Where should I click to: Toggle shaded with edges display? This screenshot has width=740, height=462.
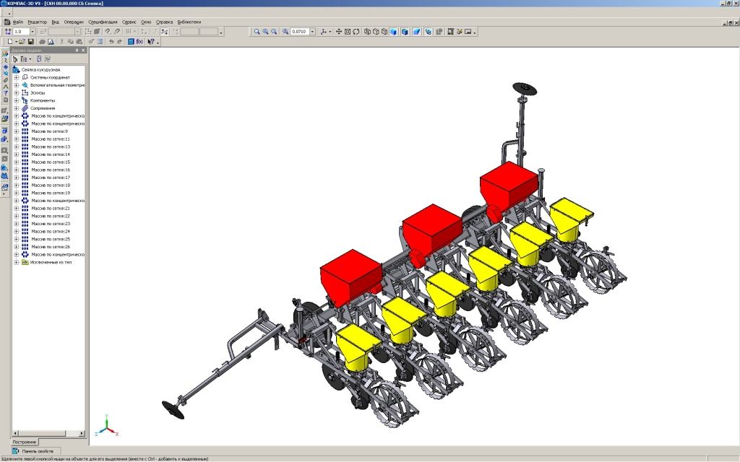point(405,32)
